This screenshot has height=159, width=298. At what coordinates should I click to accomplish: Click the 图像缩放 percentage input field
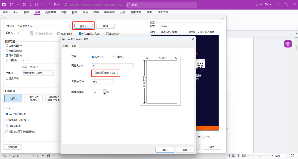tap(97, 92)
